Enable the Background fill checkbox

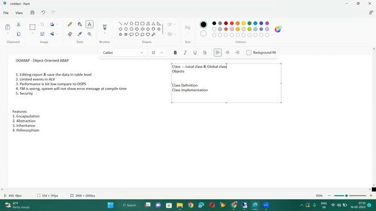249,53
